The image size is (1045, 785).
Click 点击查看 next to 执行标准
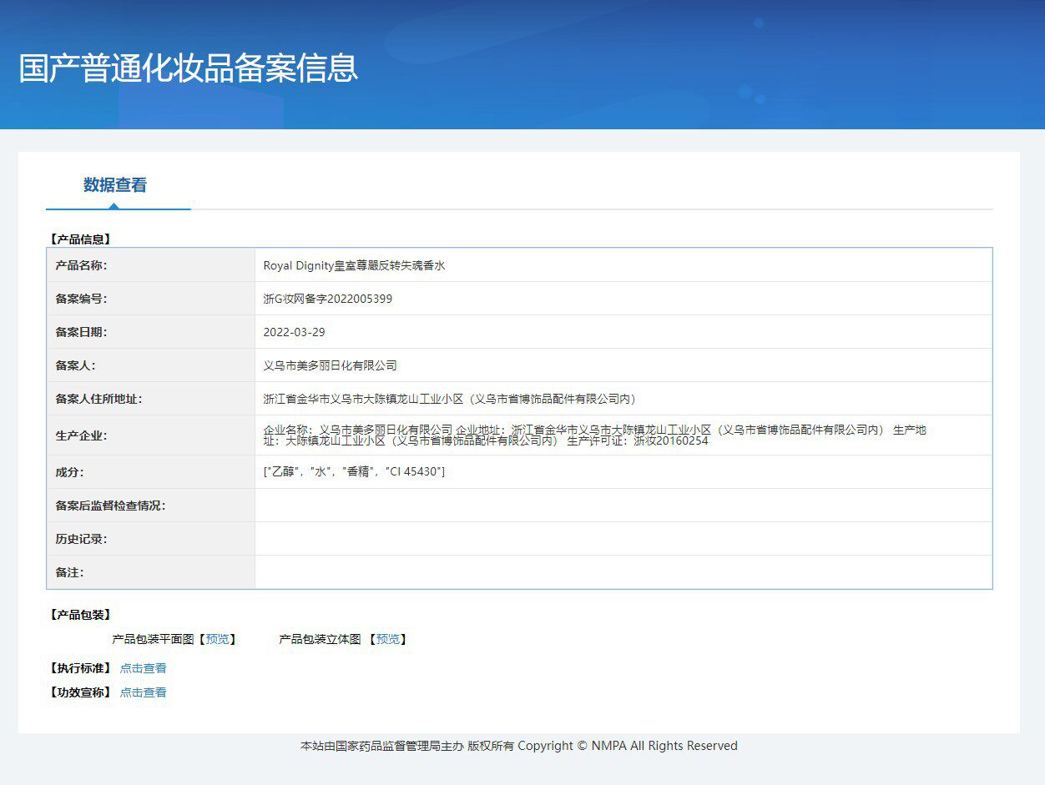(143, 667)
